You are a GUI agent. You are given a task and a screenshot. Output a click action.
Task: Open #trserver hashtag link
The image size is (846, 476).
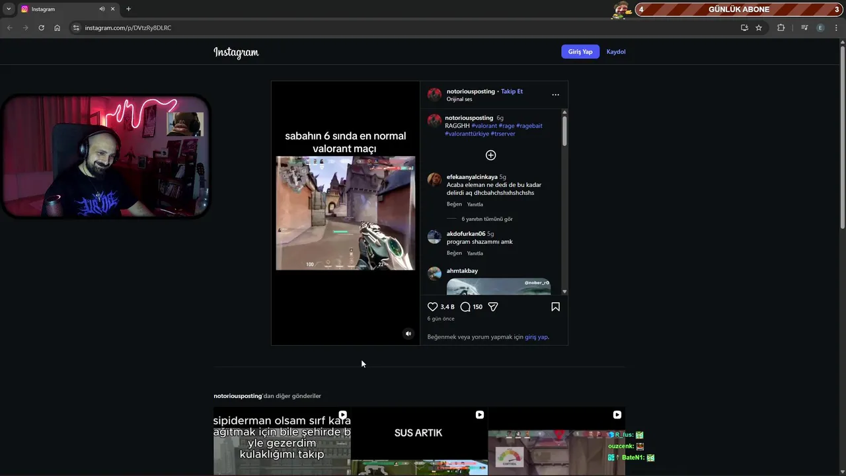coord(503,134)
